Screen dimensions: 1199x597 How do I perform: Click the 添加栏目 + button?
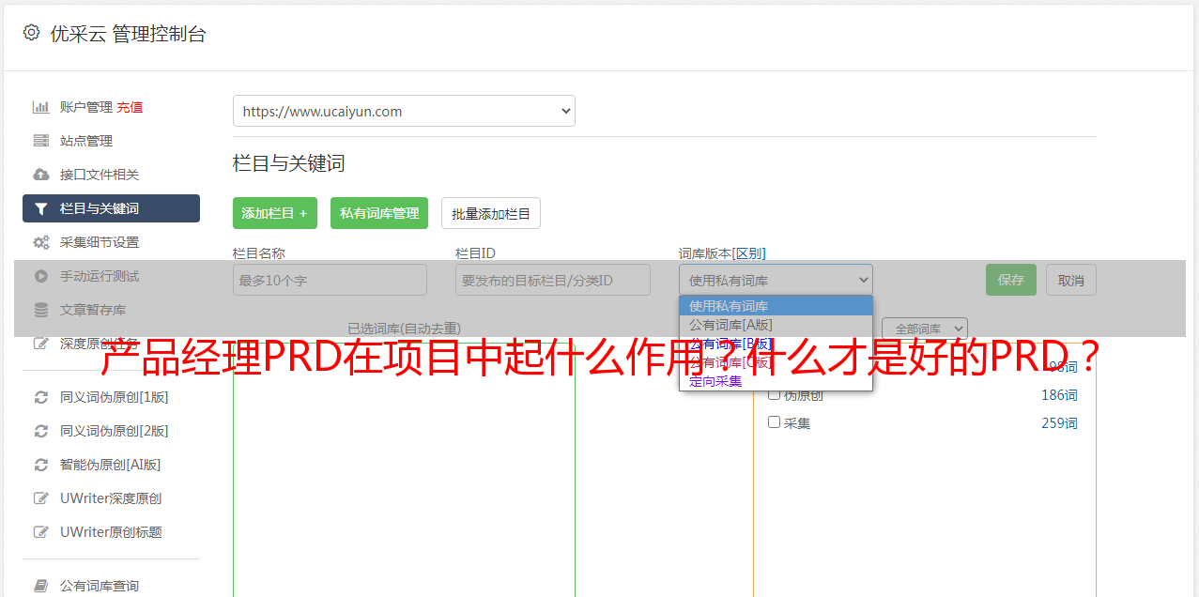tap(275, 213)
